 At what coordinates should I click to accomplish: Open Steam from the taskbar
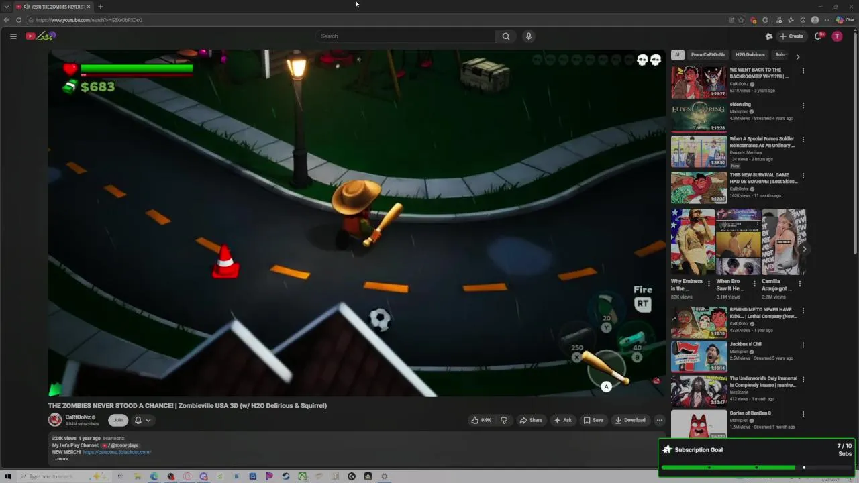tap(286, 476)
